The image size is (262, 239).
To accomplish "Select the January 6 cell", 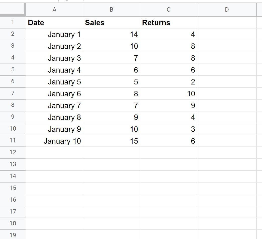I will [x=54, y=94].
